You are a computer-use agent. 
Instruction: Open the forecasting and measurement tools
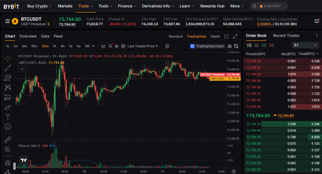(8, 97)
